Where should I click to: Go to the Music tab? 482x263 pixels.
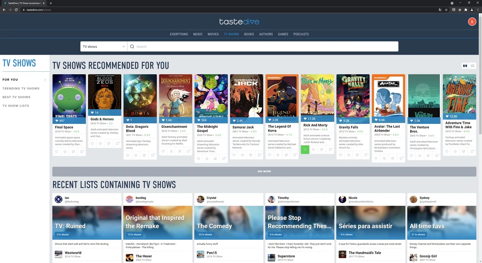(198, 34)
